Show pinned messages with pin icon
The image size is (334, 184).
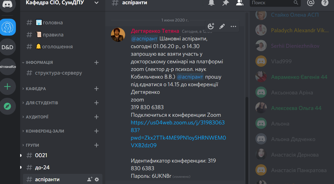(x=226, y=3)
